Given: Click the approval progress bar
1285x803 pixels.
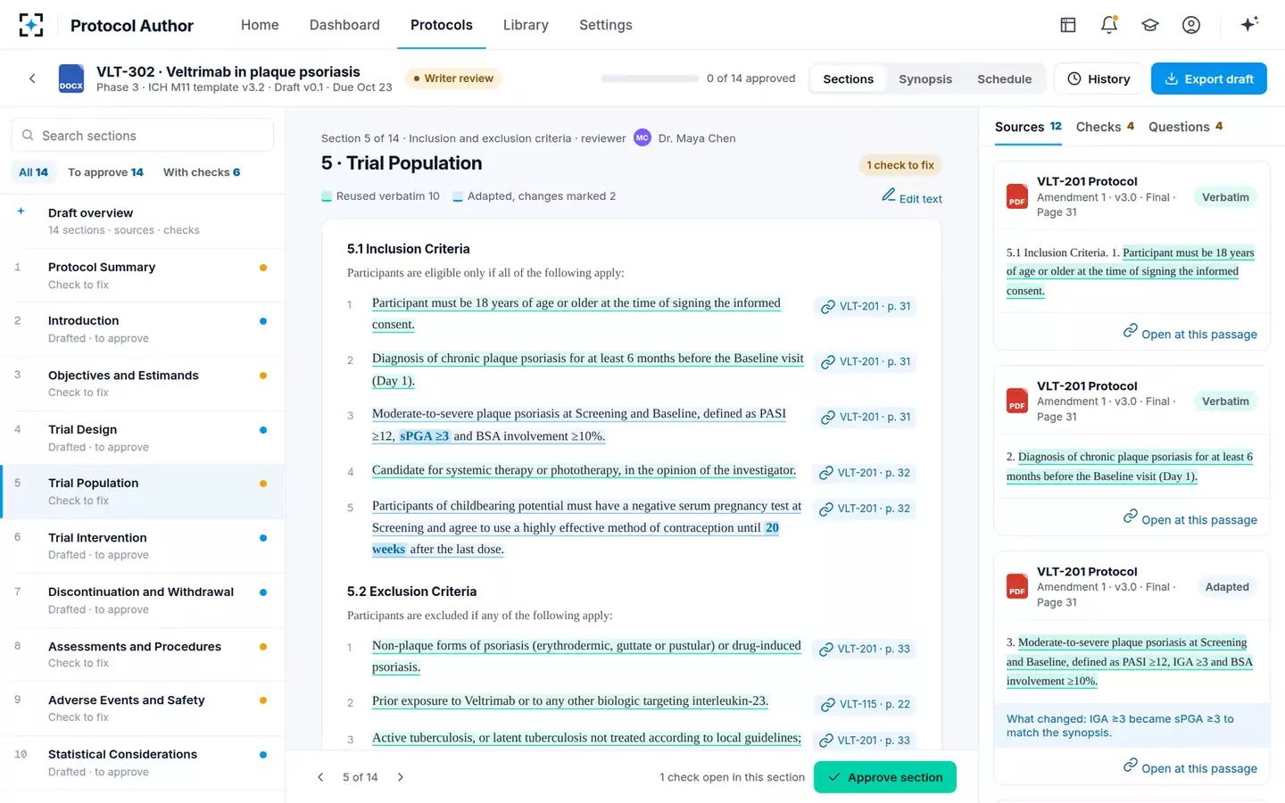Looking at the screenshot, I should 651,79.
